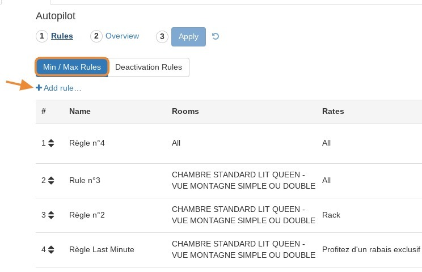Image resolution: width=422 pixels, height=272 pixels.
Task: Click step number 1 circle for Rules
Action: pos(42,36)
